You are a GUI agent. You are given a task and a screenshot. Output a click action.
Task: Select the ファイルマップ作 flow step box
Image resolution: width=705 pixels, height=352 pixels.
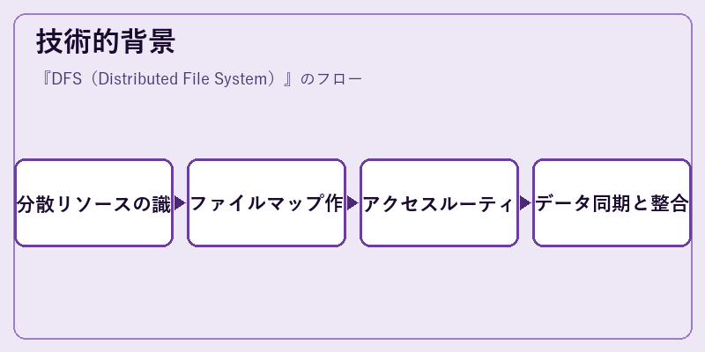coord(267,203)
